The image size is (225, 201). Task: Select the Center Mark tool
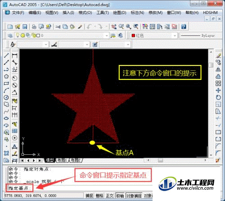point(14,138)
